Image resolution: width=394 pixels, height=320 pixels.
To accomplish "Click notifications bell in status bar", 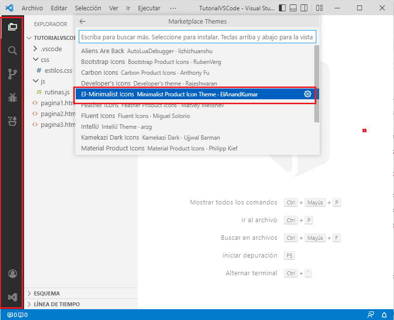I will click(384, 315).
